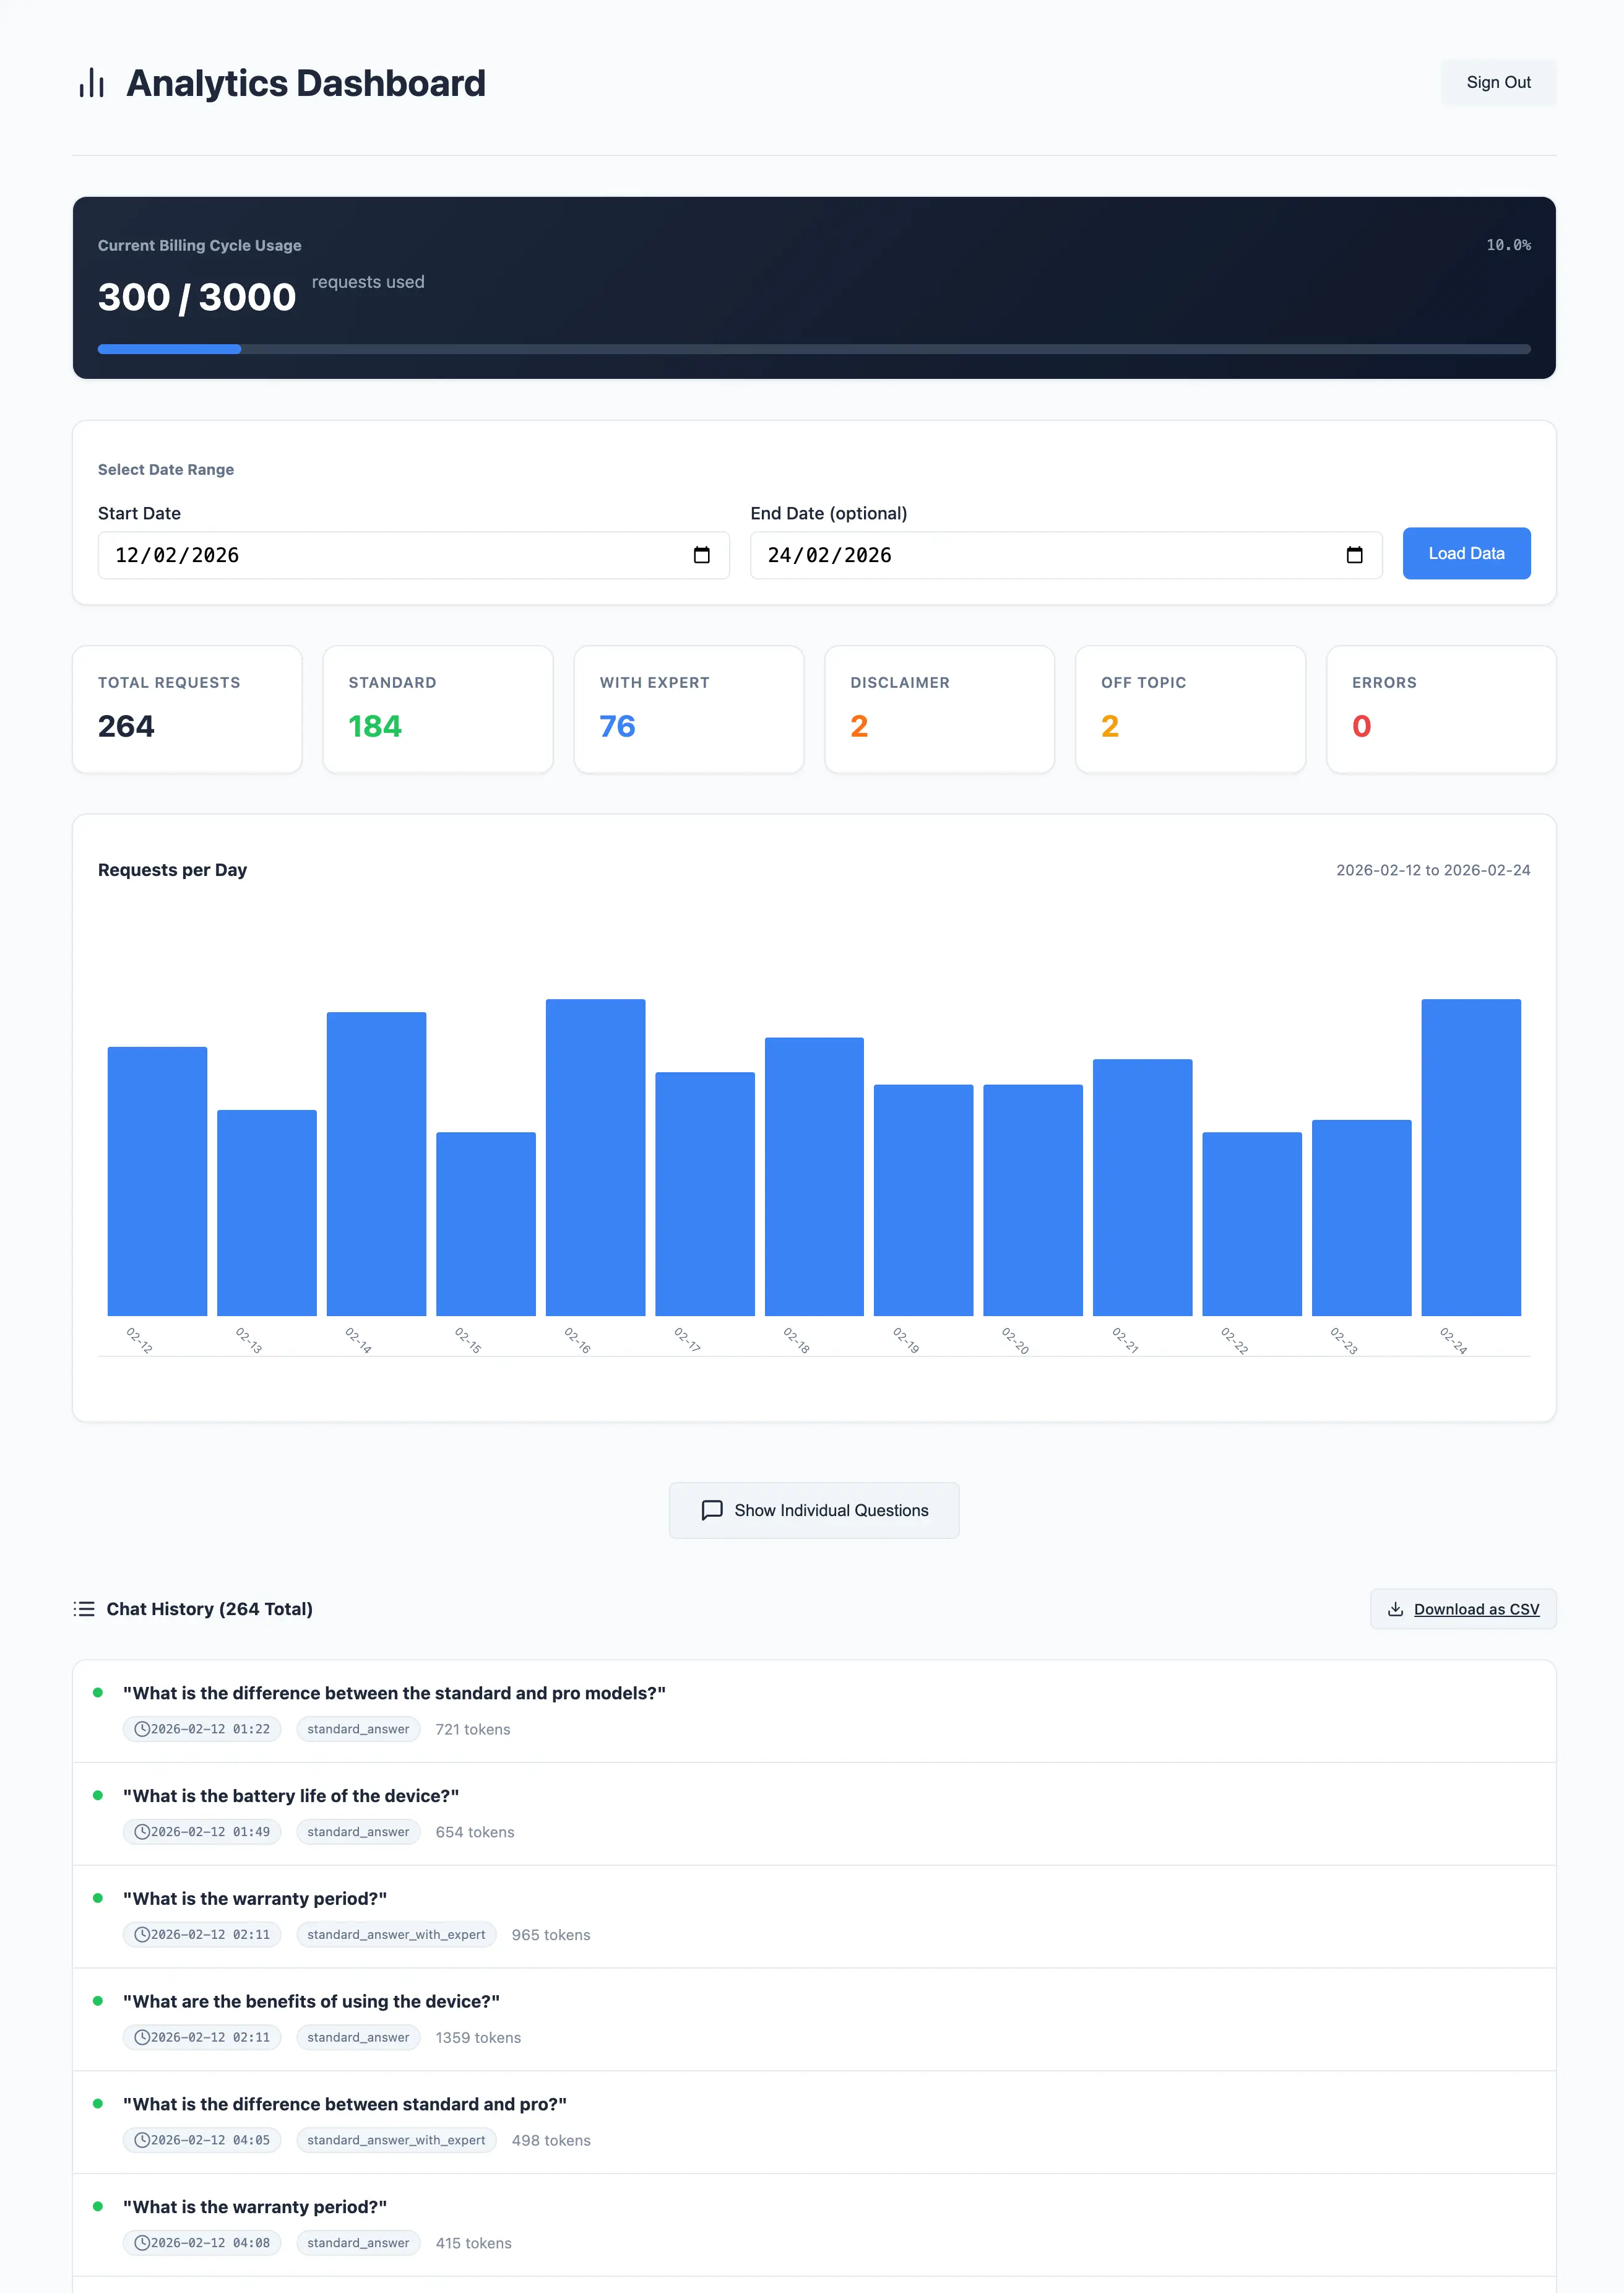Image resolution: width=1624 pixels, height=2293 pixels.
Task: Toggle the green dot beside the benefits question
Action: pos(98,2001)
